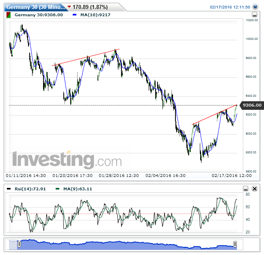Click the black Rsi(14) legend marker
This screenshot has height=255, width=264.
coord(9,189)
